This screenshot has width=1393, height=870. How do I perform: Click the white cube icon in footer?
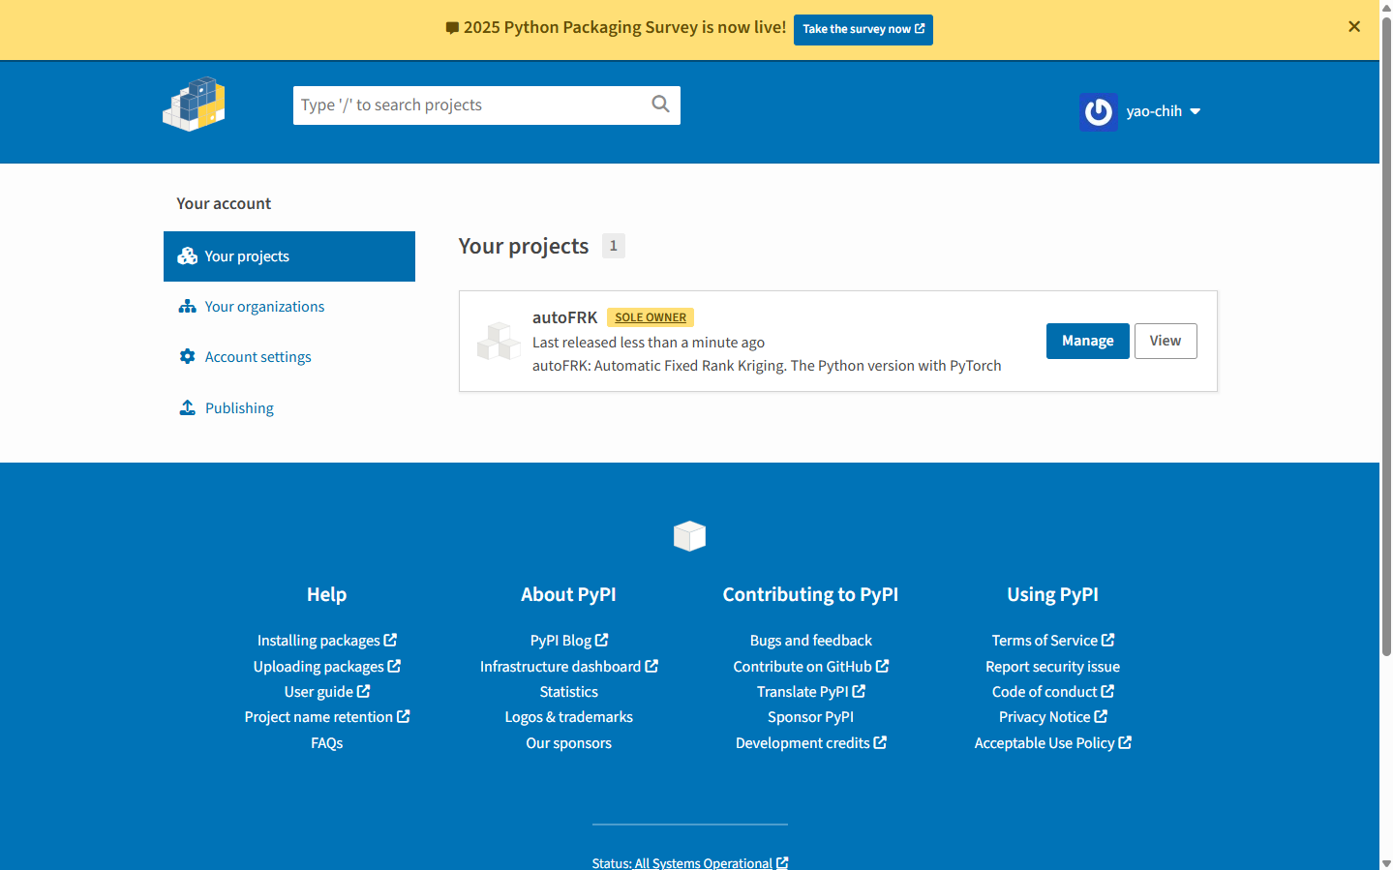click(x=690, y=536)
